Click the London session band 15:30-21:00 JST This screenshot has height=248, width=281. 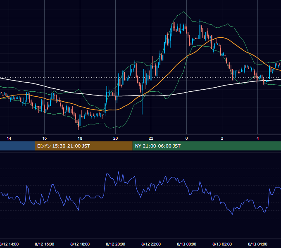(x=83, y=146)
